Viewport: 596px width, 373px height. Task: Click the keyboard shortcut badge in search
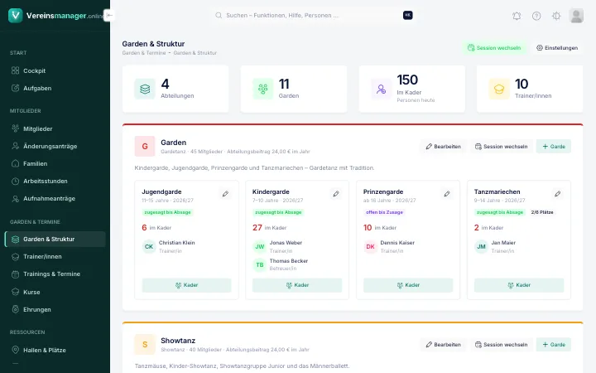pyautogui.click(x=408, y=15)
